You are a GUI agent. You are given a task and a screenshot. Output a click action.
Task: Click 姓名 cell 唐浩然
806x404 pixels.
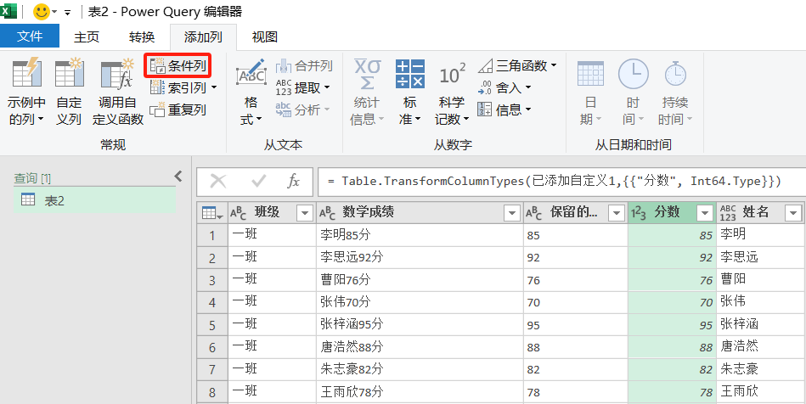761,348
